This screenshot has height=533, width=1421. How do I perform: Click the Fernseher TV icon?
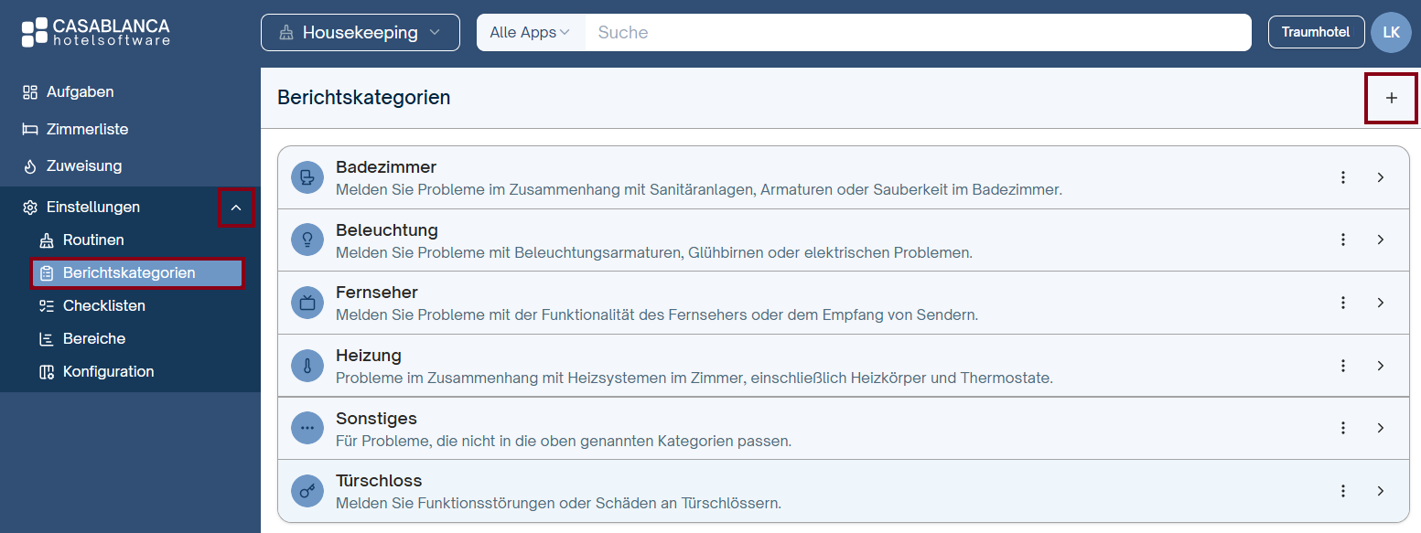pyautogui.click(x=307, y=303)
